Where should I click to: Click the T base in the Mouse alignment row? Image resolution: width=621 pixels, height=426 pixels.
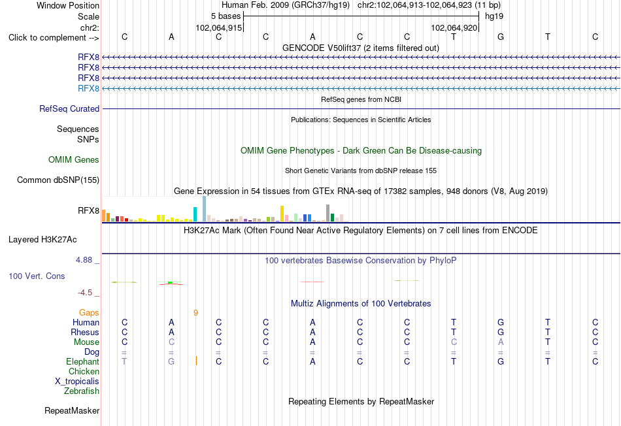[548, 342]
